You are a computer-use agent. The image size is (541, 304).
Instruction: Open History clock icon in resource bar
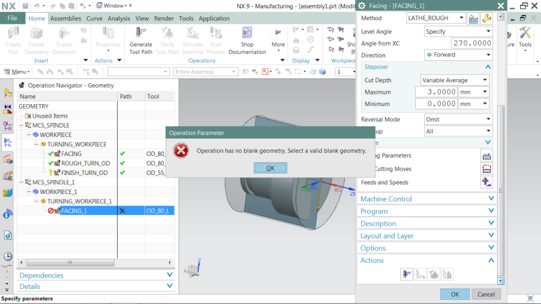7,257
